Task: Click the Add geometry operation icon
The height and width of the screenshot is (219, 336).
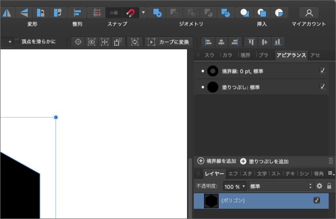Action: 157,12
